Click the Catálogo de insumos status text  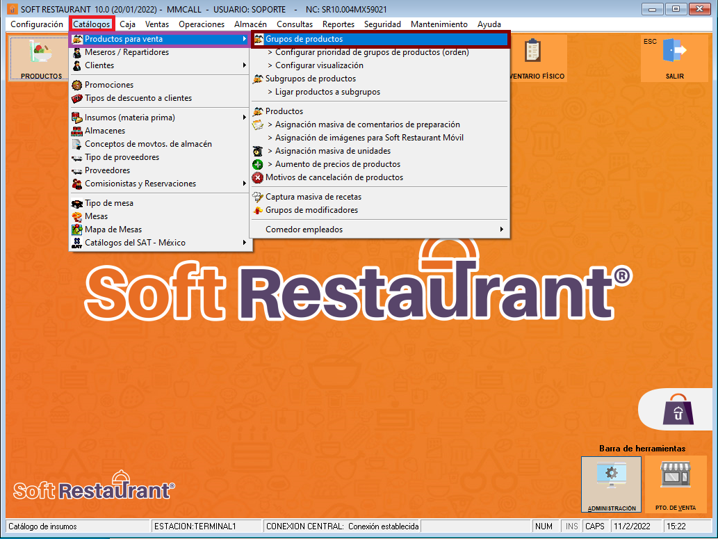coord(42,526)
